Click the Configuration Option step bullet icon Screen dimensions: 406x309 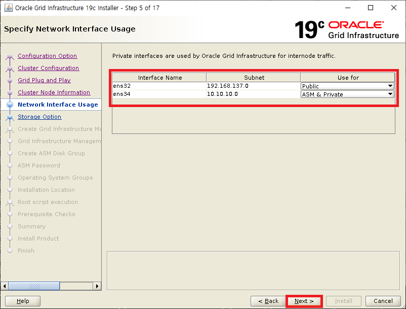tap(10, 56)
